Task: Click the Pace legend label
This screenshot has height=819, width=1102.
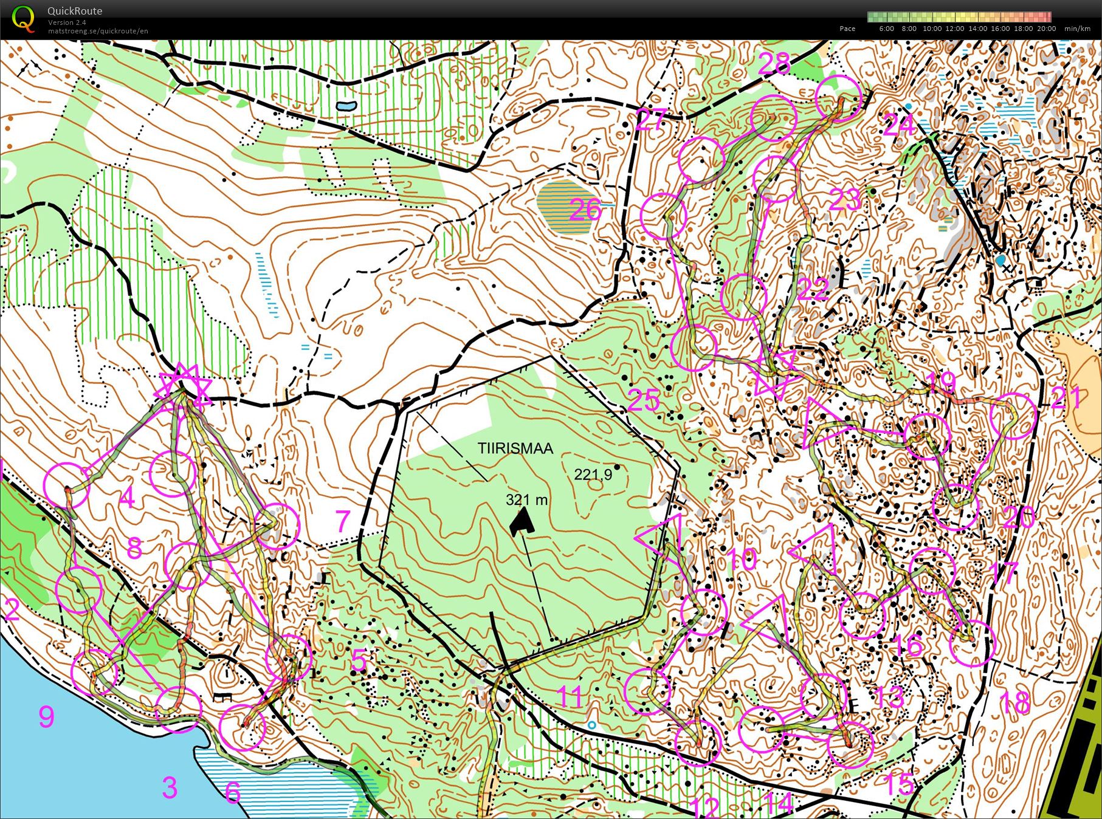Action: 847,29
